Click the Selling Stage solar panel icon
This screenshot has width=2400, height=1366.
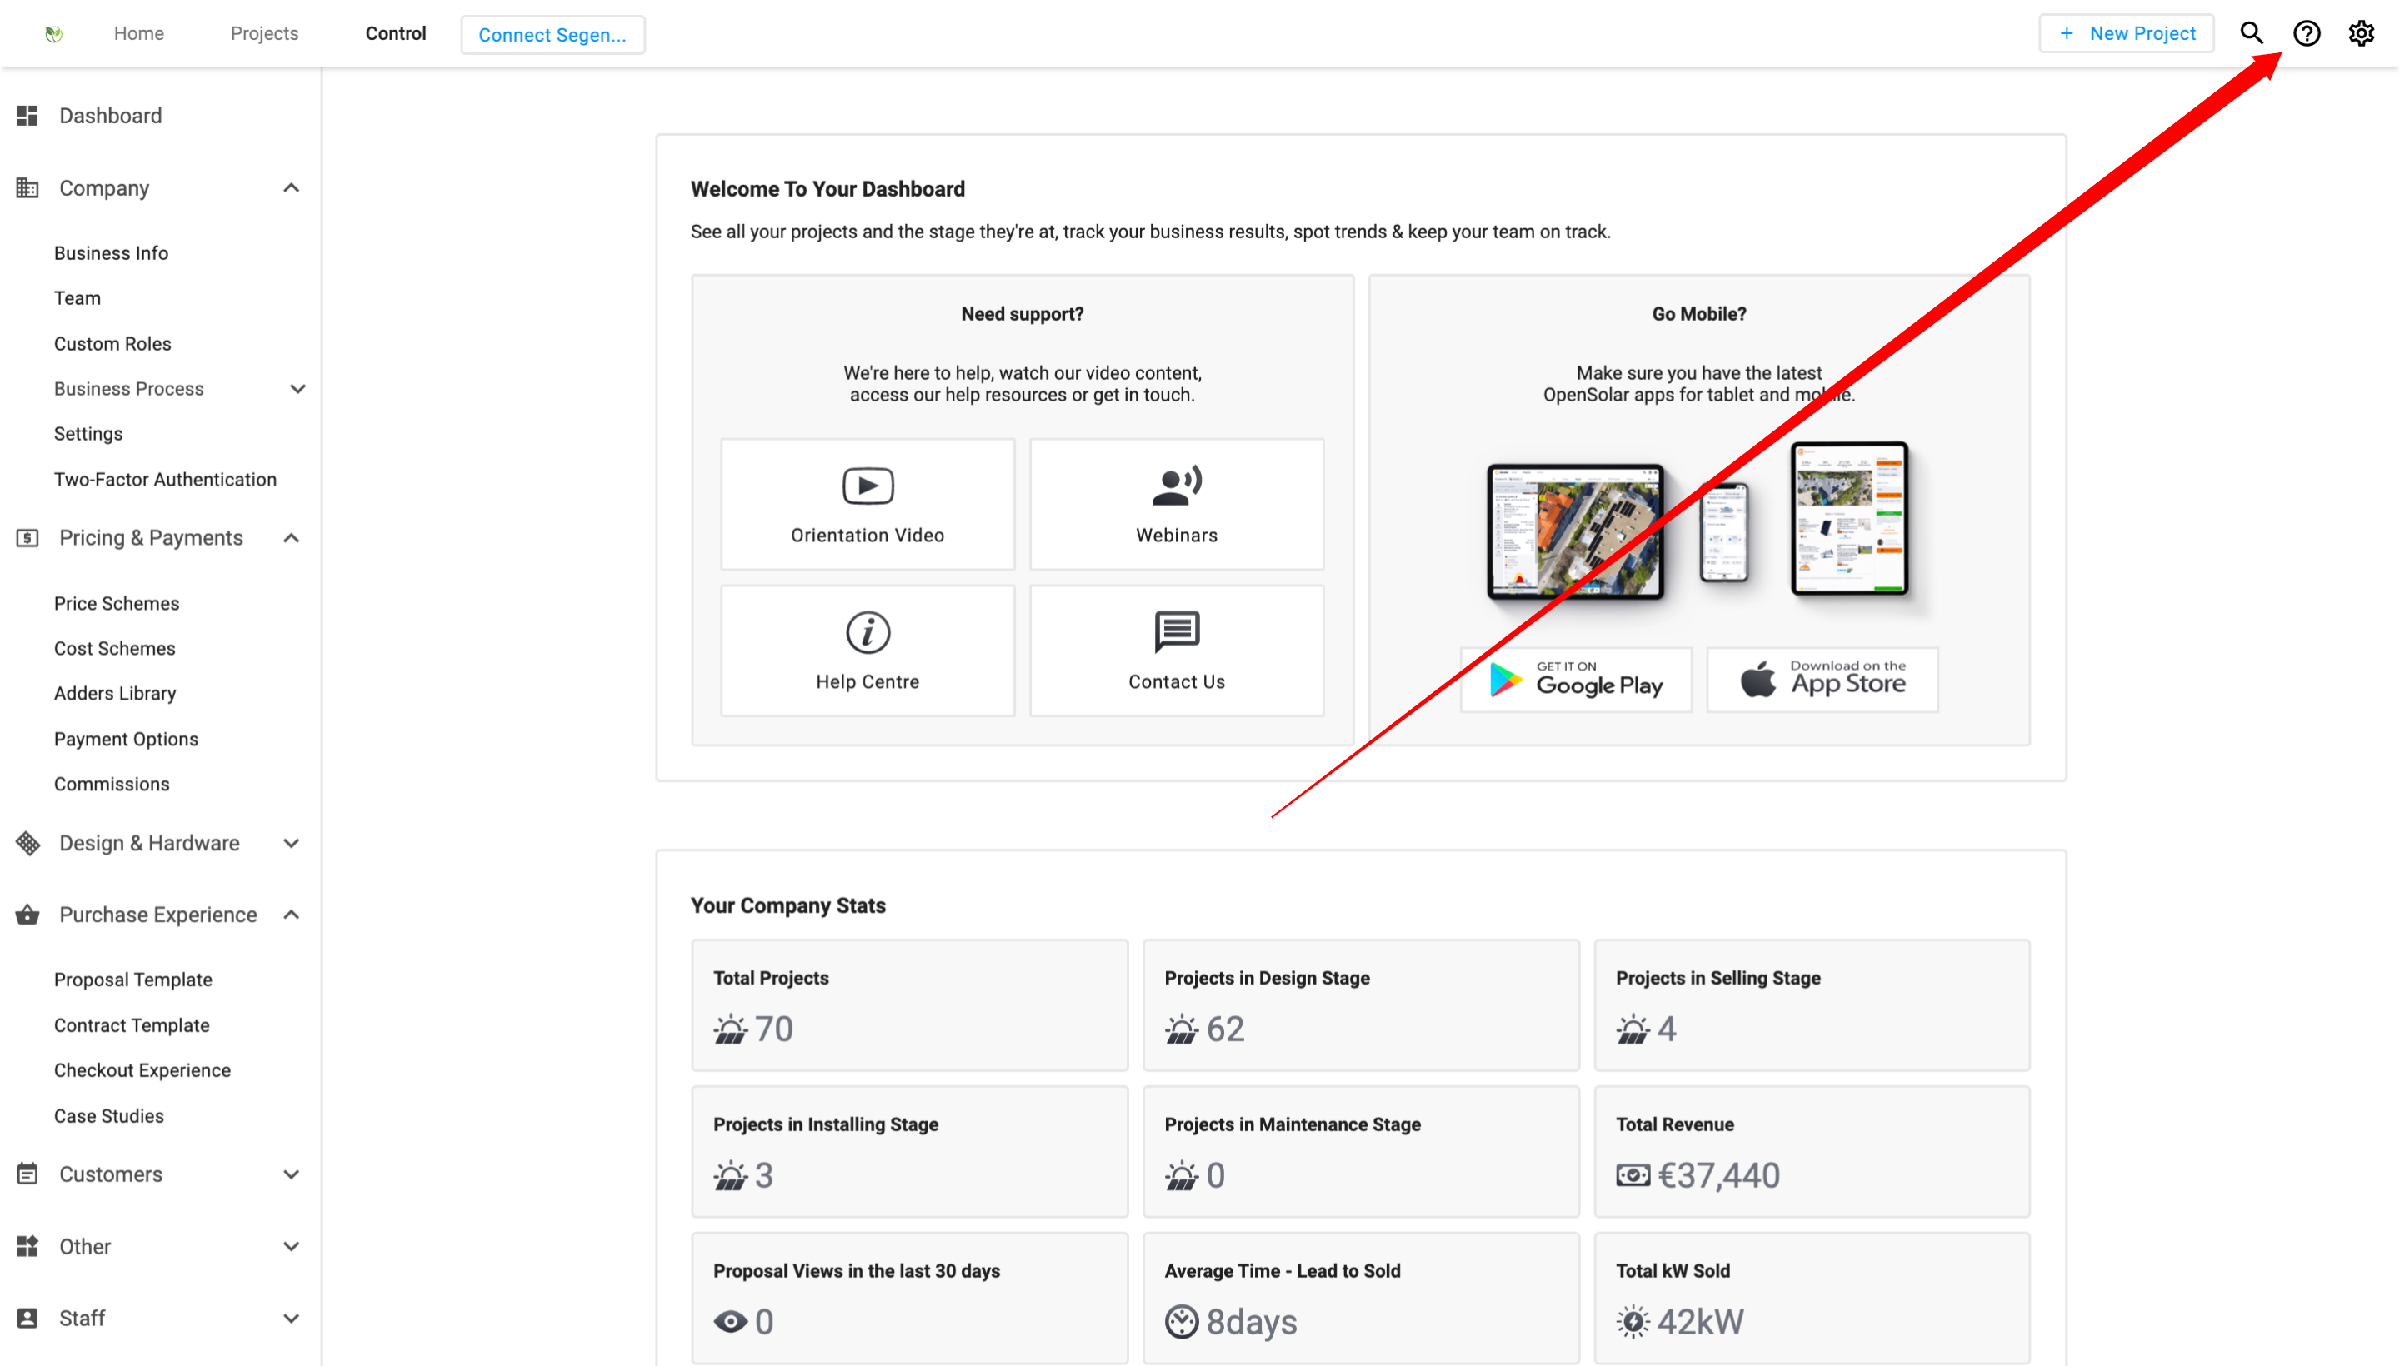1632,1029
